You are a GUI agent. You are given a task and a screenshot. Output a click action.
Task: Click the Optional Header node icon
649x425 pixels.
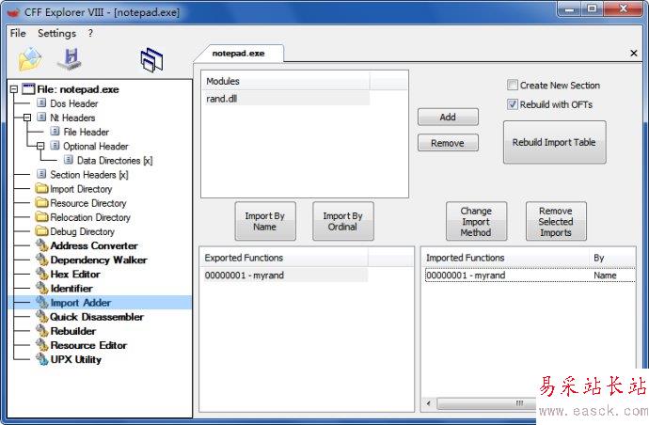click(x=55, y=145)
